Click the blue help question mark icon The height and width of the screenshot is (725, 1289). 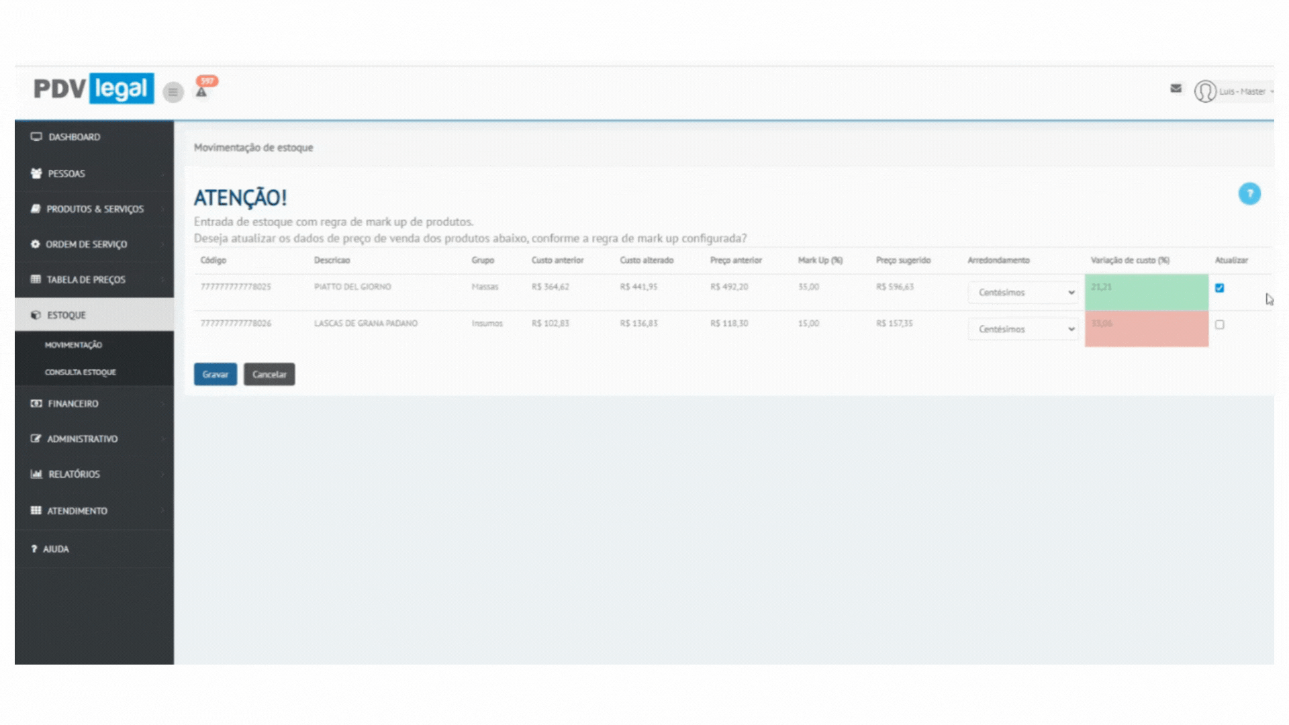click(1249, 194)
